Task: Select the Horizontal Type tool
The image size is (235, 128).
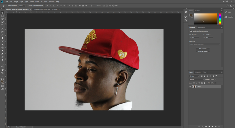Action: pyautogui.click(x=2, y=60)
